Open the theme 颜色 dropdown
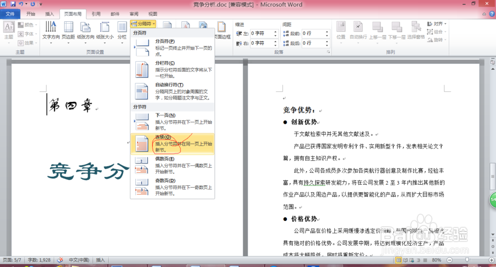496x267 pixels. pos(27,25)
